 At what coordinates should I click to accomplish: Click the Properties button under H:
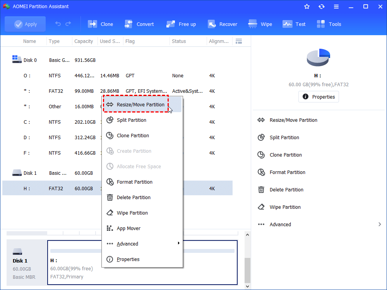pyautogui.click(x=319, y=97)
